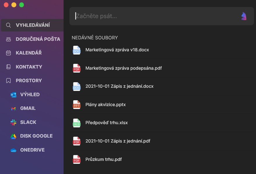Open the KONTAKTY section
256x174 pixels.
29,67
